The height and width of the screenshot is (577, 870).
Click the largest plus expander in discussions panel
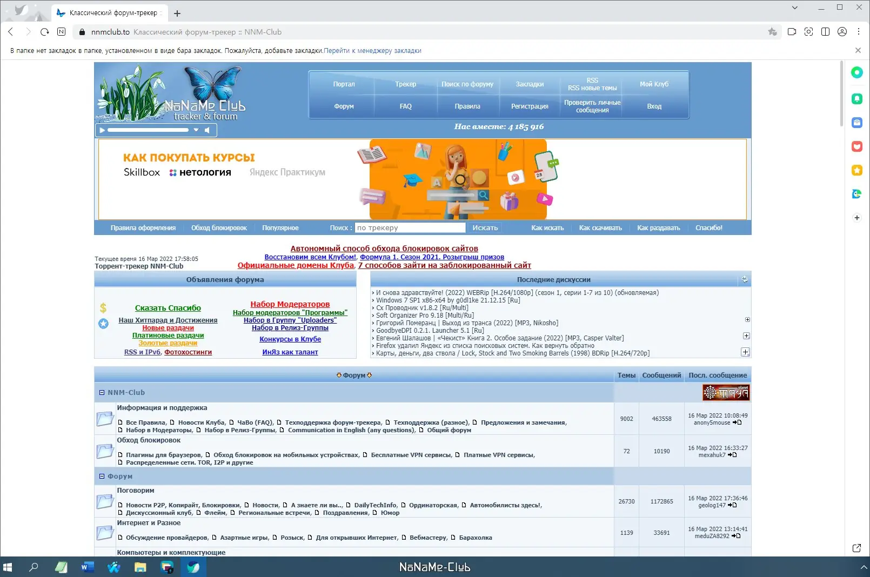coord(745,352)
